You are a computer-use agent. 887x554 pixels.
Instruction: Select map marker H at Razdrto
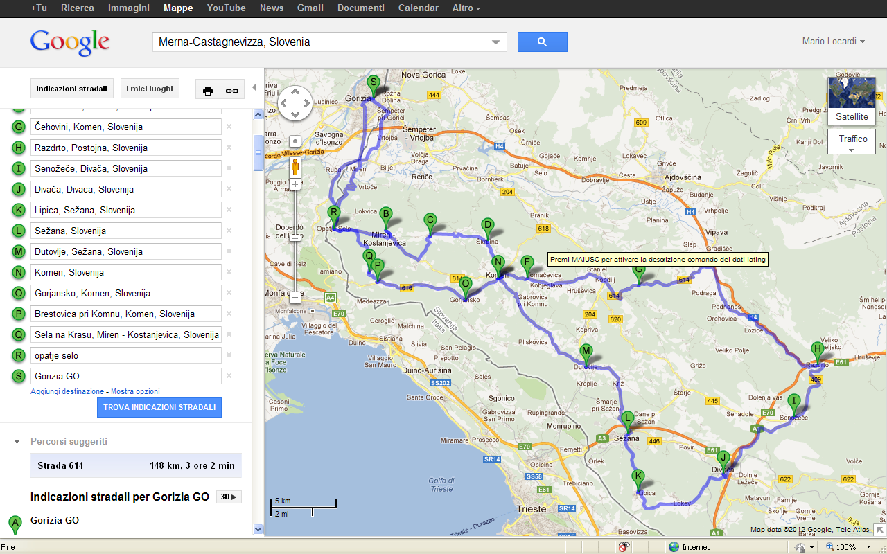(x=817, y=352)
